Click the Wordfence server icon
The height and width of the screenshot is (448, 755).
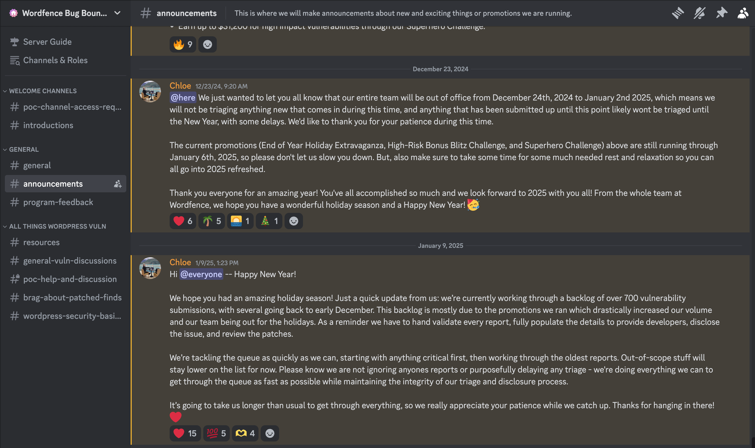13,13
